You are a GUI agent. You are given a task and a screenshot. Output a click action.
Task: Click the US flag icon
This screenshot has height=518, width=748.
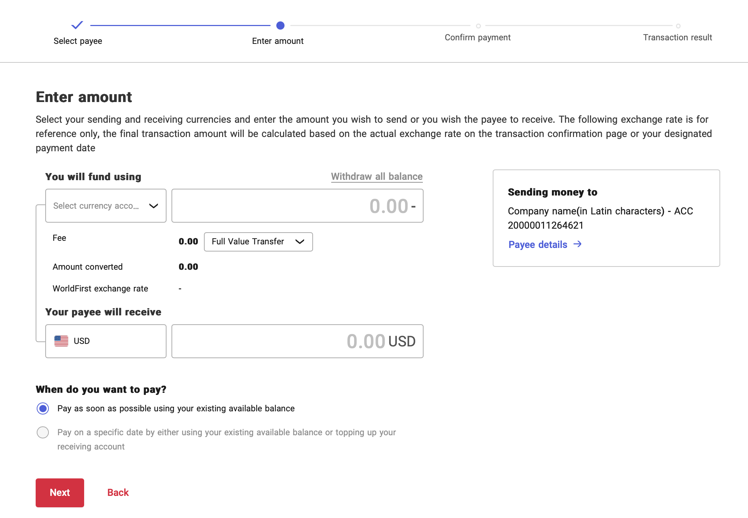coord(61,341)
